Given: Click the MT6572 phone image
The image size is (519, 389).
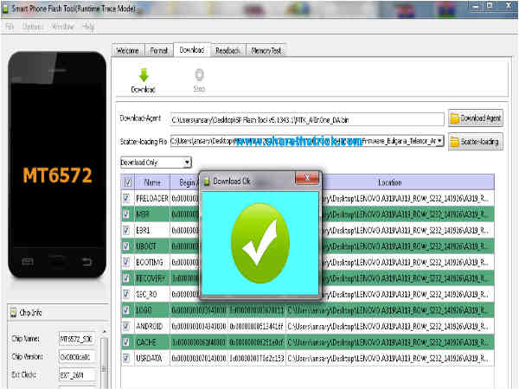Looking at the screenshot, I should (57, 164).
